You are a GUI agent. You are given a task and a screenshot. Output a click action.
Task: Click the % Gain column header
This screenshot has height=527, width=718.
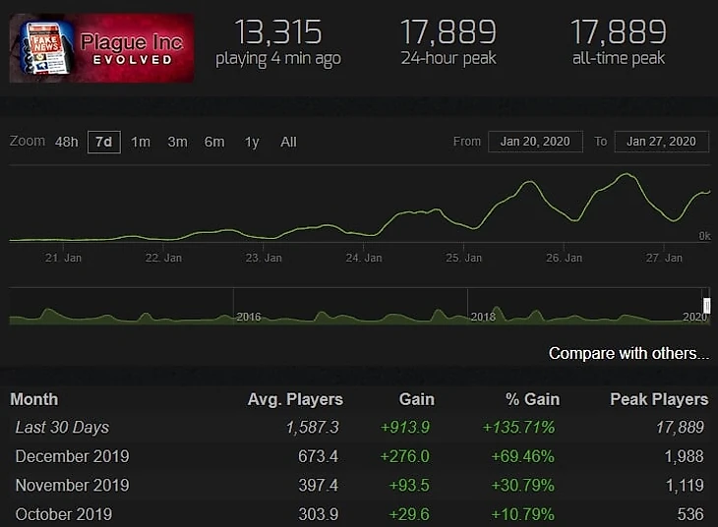[x=532, y=399]
